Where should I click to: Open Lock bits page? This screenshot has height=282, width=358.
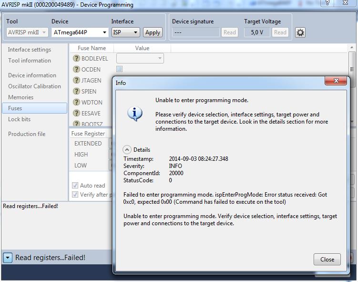point(19,119)
